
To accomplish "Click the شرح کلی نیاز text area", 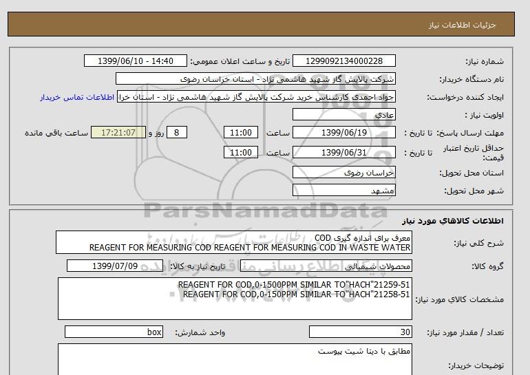I will tap(234, 242).
